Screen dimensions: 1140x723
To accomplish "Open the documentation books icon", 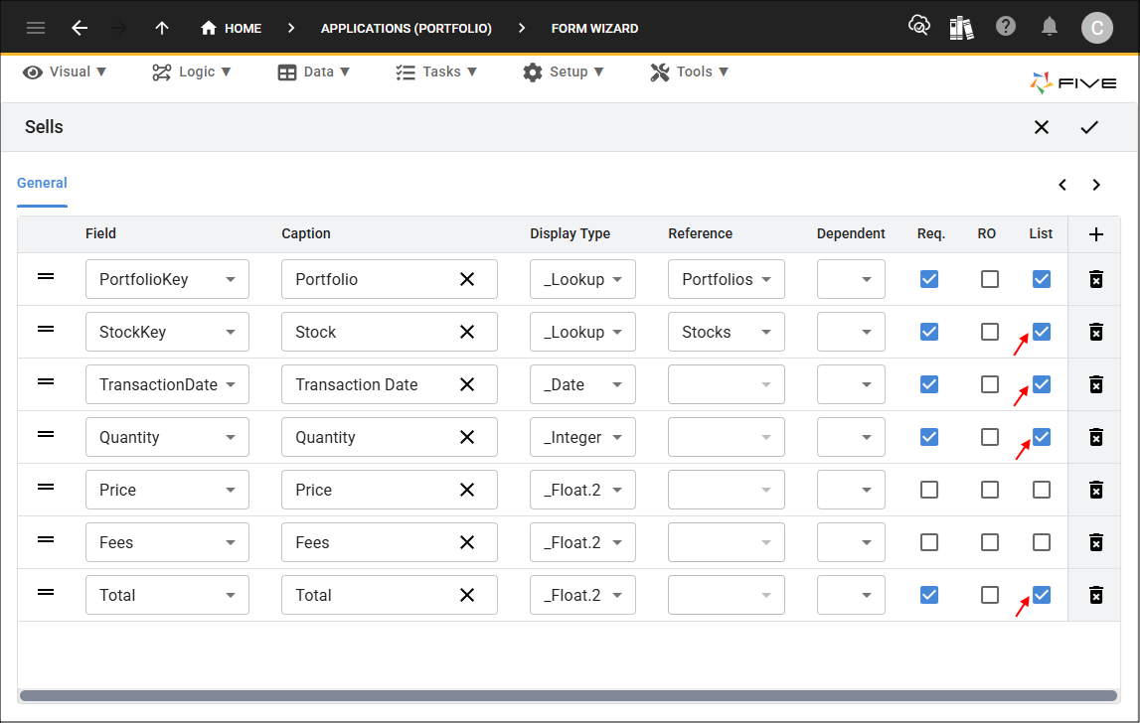I will click(x=961, y=29).
